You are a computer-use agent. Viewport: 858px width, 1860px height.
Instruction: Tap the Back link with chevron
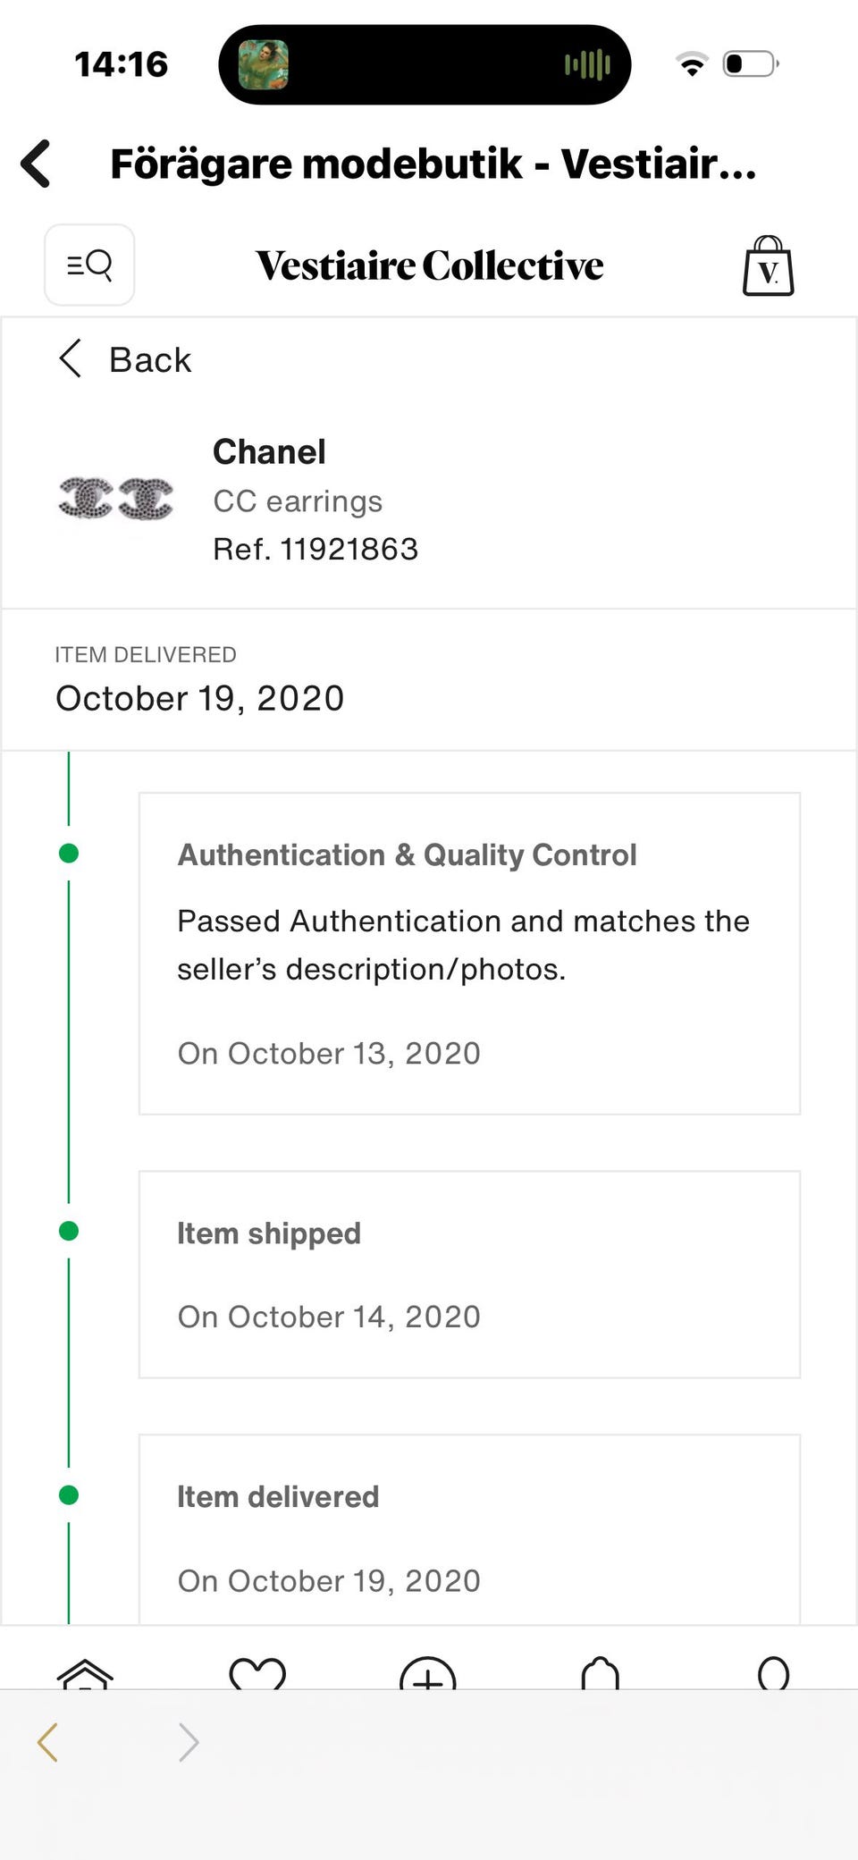[x=125, y=359]
